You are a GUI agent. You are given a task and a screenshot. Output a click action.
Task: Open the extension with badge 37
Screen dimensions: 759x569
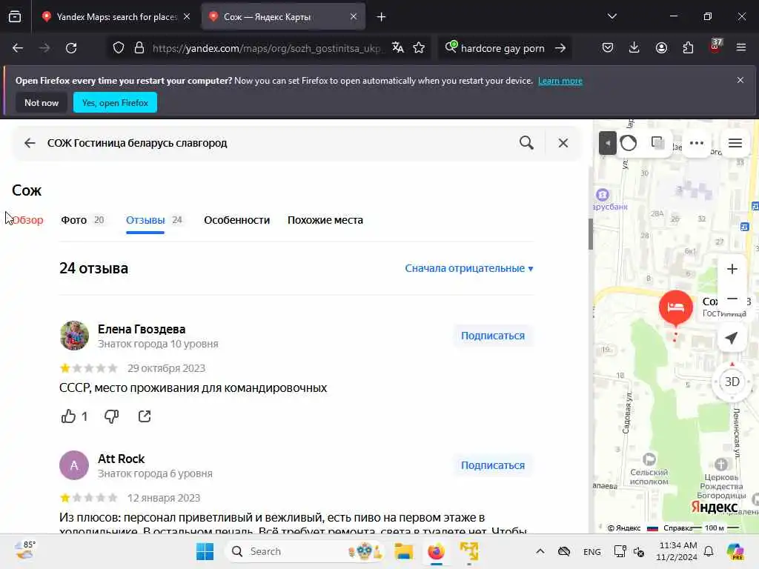(715, 47)
